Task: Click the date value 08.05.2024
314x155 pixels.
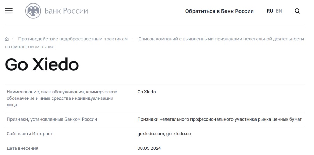Action: (149, 148)
